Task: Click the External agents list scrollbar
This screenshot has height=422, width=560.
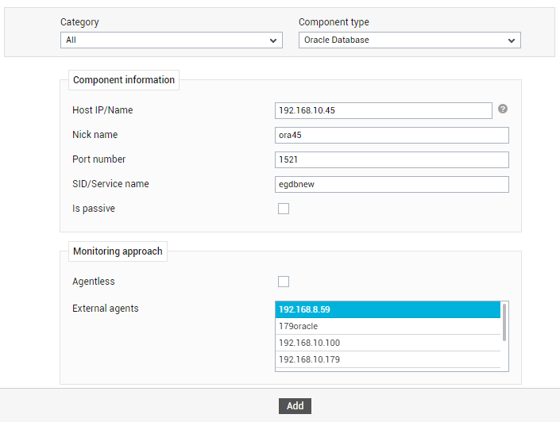Action: [504, 323]
